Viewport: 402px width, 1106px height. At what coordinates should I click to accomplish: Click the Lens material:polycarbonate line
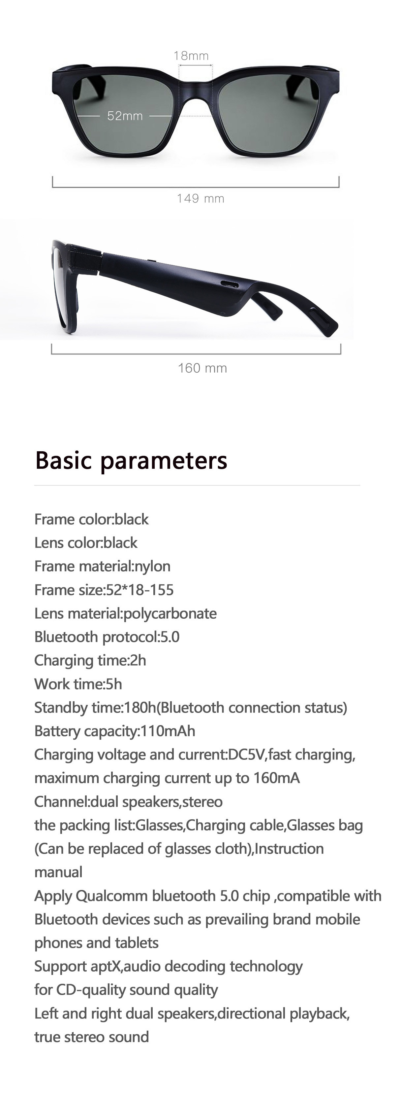tap(126, 613)
